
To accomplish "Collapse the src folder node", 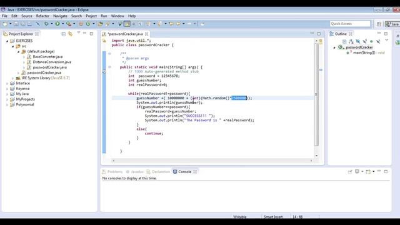I will (x=12, y=46).
